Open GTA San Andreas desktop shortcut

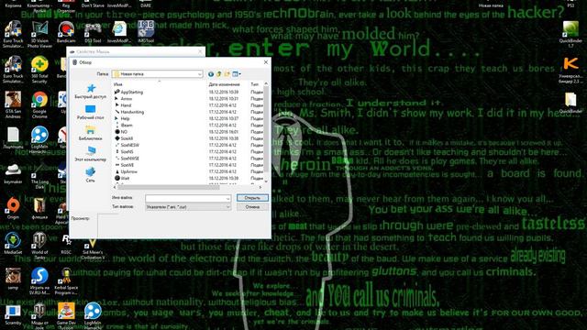[x=13, y=105]
